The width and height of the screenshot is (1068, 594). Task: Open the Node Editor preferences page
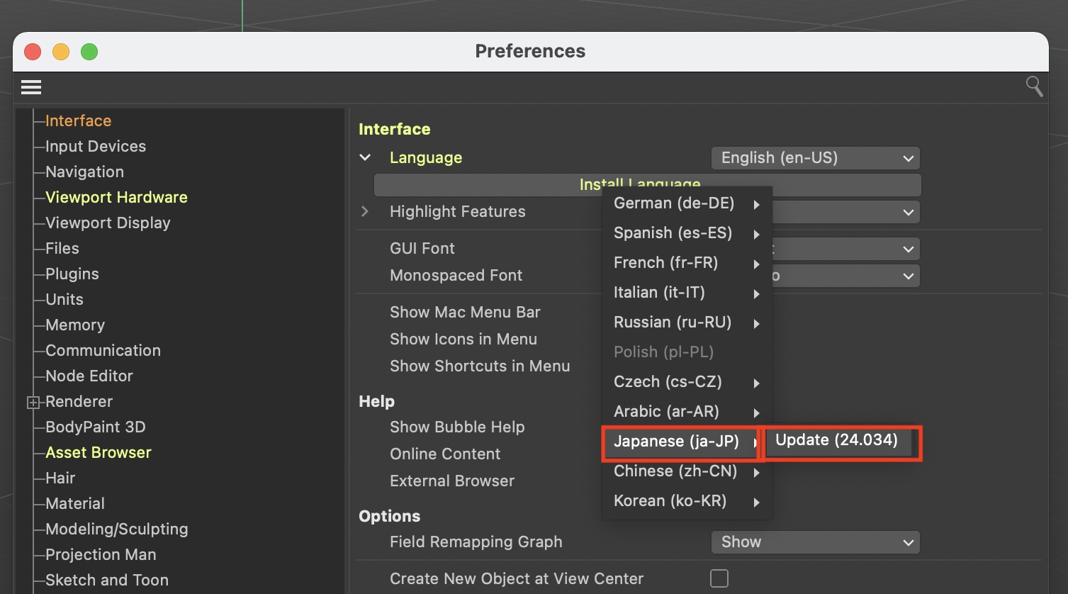click(x=89, y=376)
